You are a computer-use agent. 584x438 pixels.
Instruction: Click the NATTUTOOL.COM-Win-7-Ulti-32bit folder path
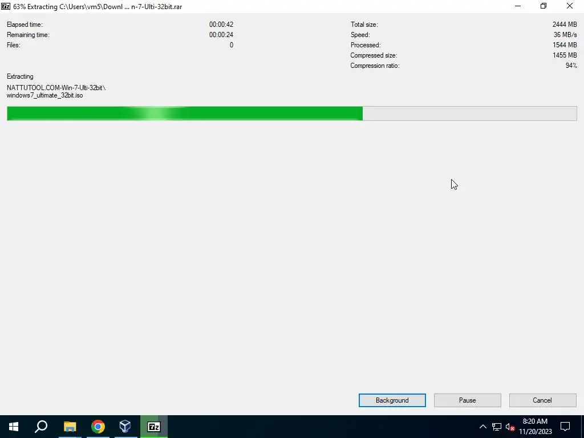tap(56, 88)
